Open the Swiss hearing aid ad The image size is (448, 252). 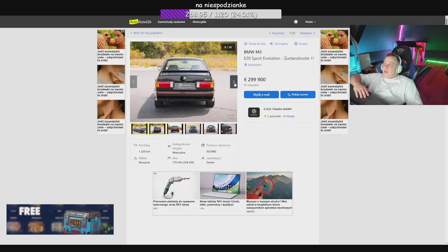point(269,192)
